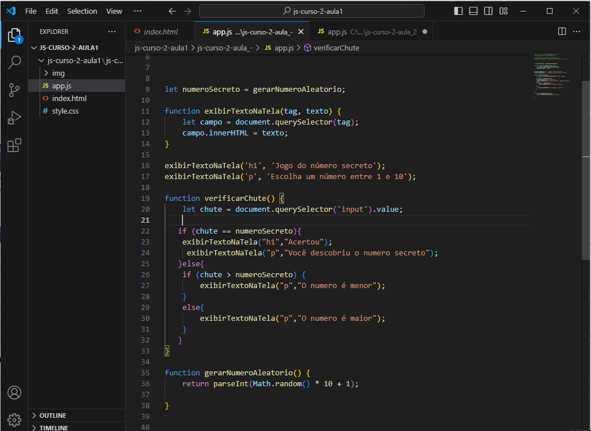Open the hidden menus ellipsis in menu bar
This screenshot has height=431, width=591.
[x=138, y=11]
